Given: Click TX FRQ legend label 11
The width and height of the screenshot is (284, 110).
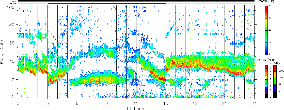Looking at the screenshot, I should click(x=270, y=90).
